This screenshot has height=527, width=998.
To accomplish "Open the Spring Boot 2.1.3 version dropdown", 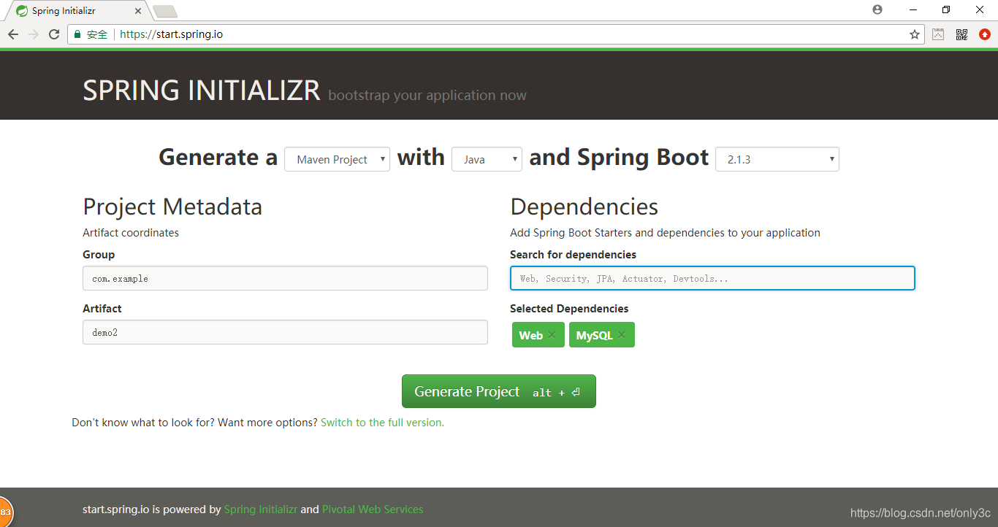I will click(777, 159).
